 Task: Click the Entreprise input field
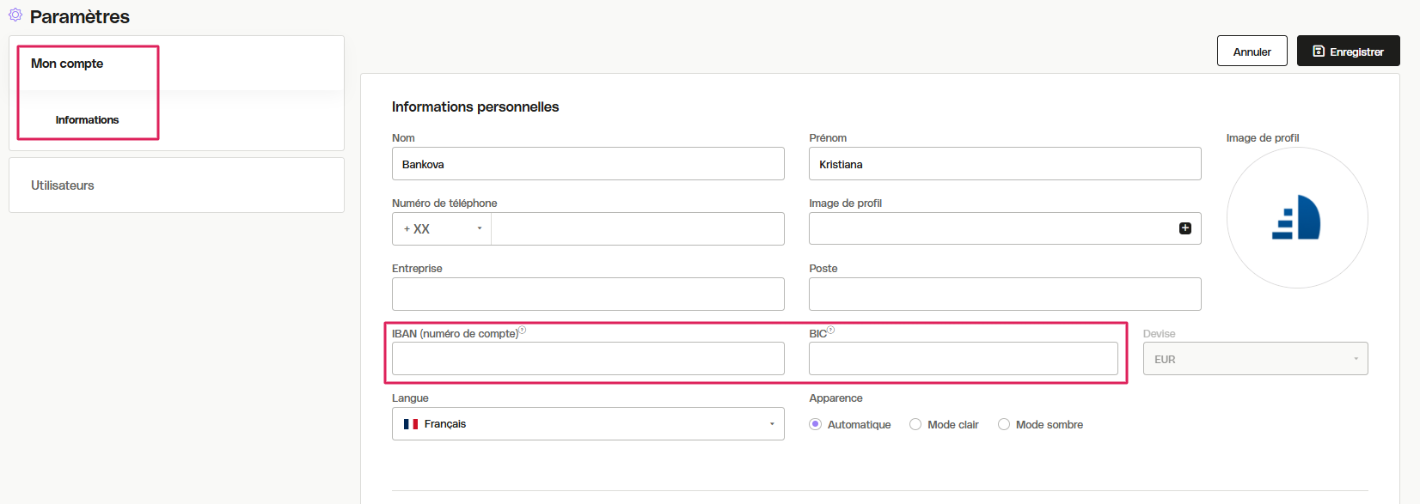click(x=588, y=294)
